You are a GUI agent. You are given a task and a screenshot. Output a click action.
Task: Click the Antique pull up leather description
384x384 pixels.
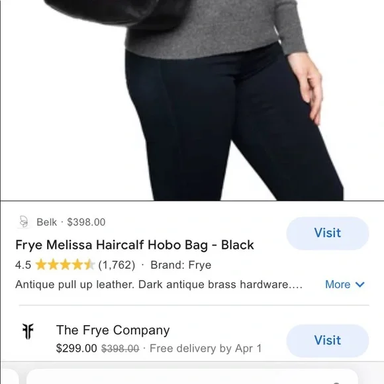point(159,284)
